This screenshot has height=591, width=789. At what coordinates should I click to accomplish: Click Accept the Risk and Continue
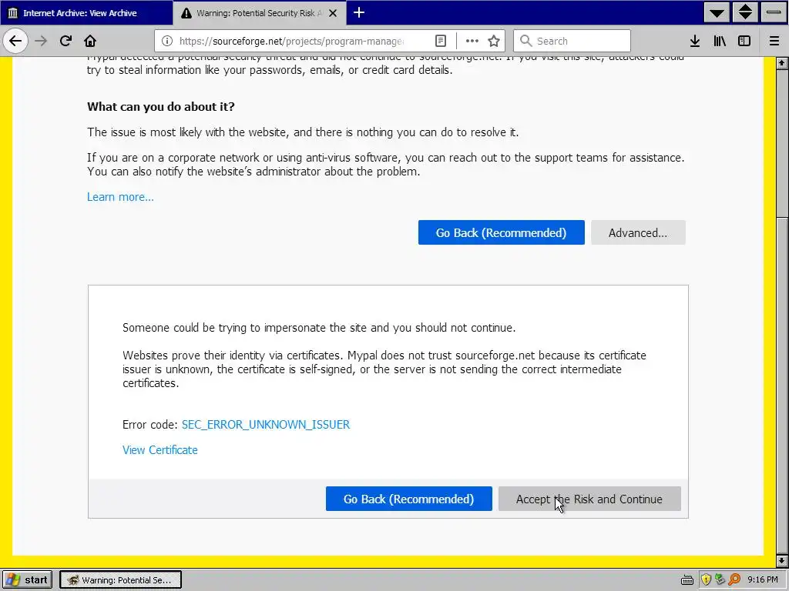pyautogui.click(x=589, y=499)
